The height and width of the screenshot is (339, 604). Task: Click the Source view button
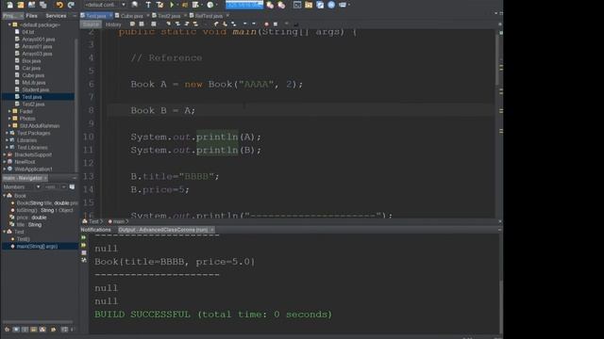coord(91,24)
